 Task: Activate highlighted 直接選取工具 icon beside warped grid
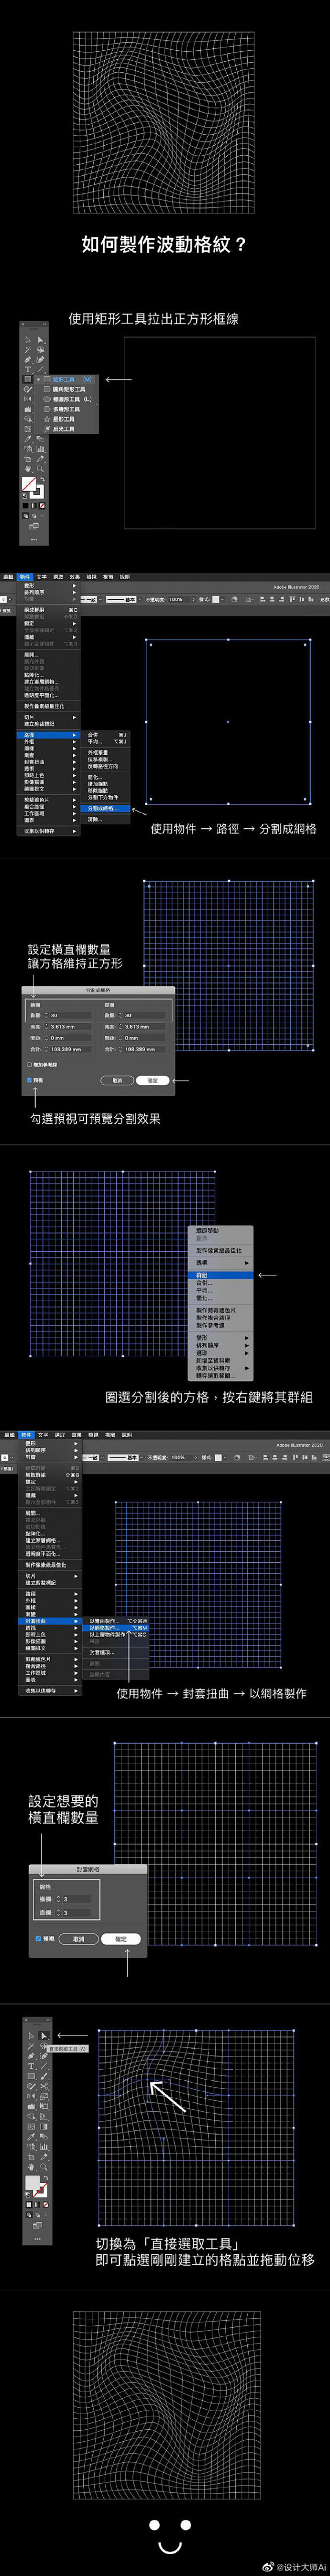(x=44, y=2036)
